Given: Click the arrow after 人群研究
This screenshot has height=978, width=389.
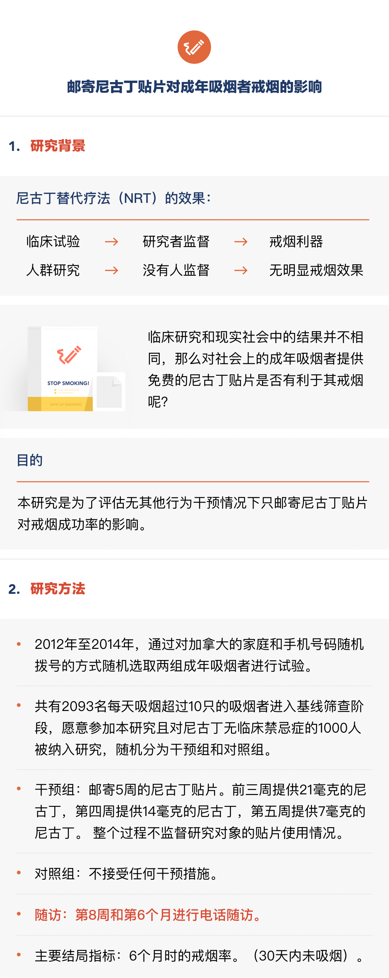Looking at the screenshot, I should tap(111, 271).
